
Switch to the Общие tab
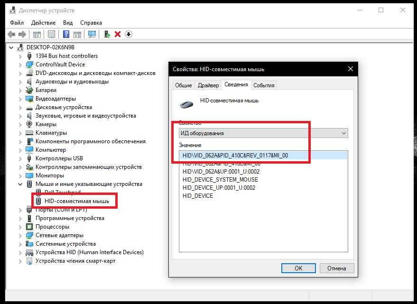click(x=184, y=85)
